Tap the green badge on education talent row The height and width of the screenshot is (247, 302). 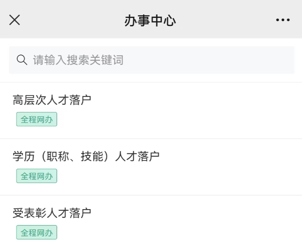click(x=37, y=176)
